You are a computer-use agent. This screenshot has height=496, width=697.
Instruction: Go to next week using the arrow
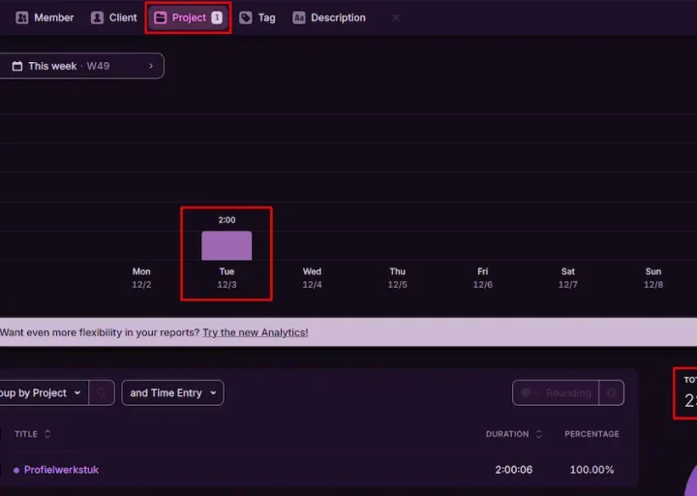pyautogui.click(x=151, y=66)
